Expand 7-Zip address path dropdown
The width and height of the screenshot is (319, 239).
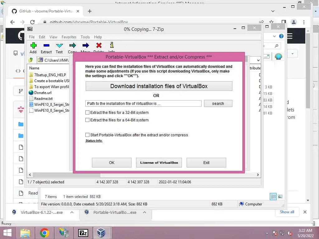pyautogui.click(x=258, y=60)
